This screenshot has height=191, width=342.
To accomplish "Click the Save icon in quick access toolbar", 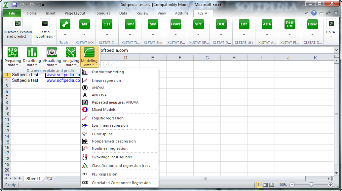I will coord(15,5).
